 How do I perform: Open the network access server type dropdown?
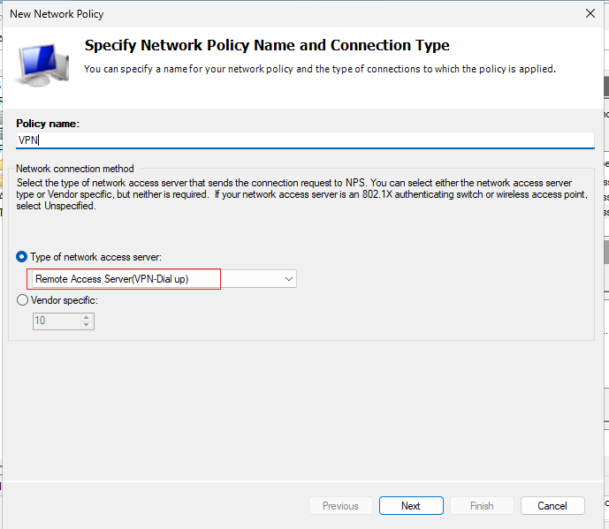(x=288, y=279)
